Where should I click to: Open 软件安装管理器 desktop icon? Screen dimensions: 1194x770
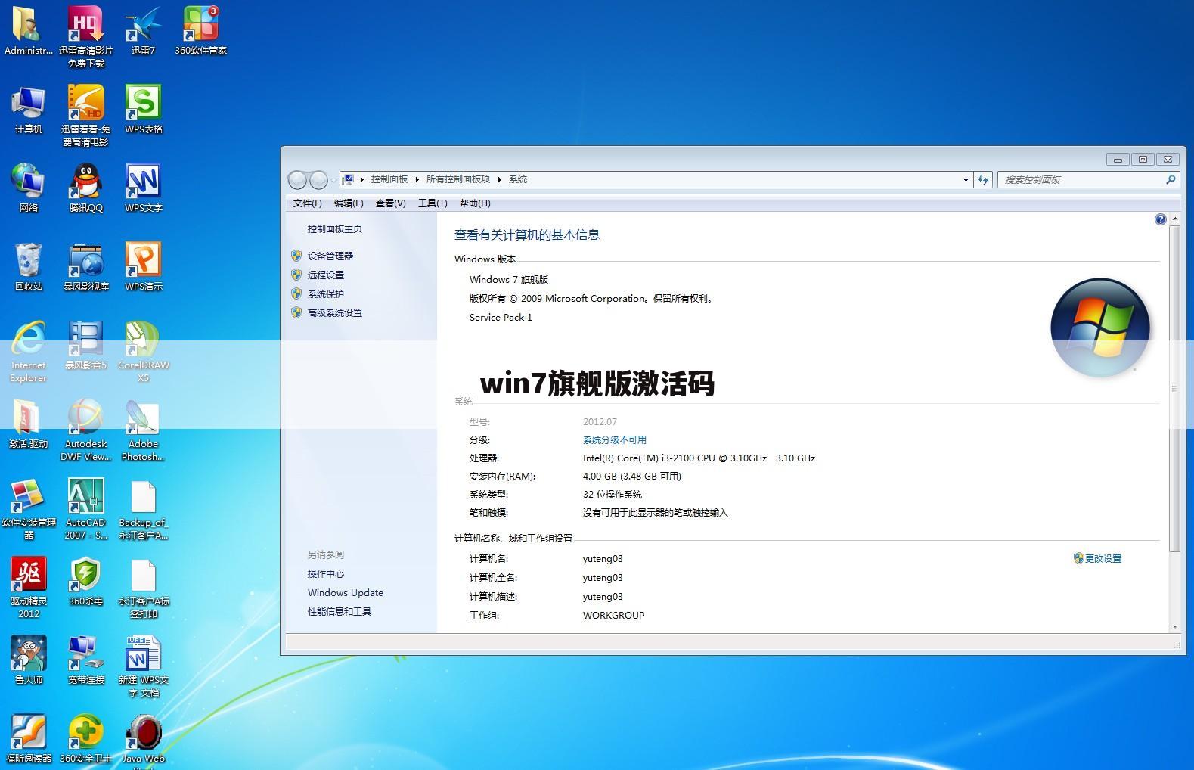pyautogui.click(x=28, y=508)
